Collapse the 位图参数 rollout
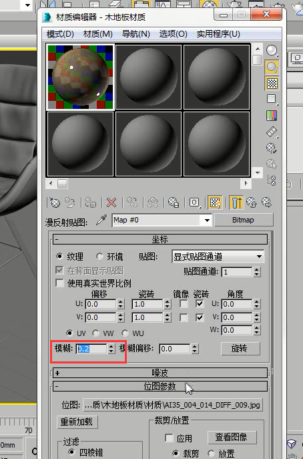303x459 pixels. [160, 386]
